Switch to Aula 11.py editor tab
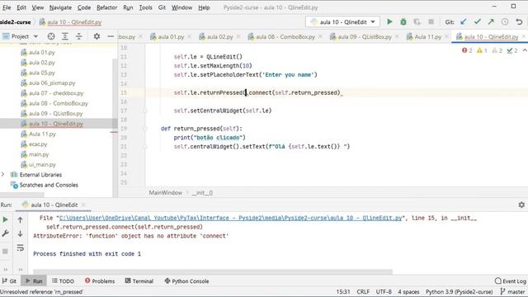 [x=427, y=36]
